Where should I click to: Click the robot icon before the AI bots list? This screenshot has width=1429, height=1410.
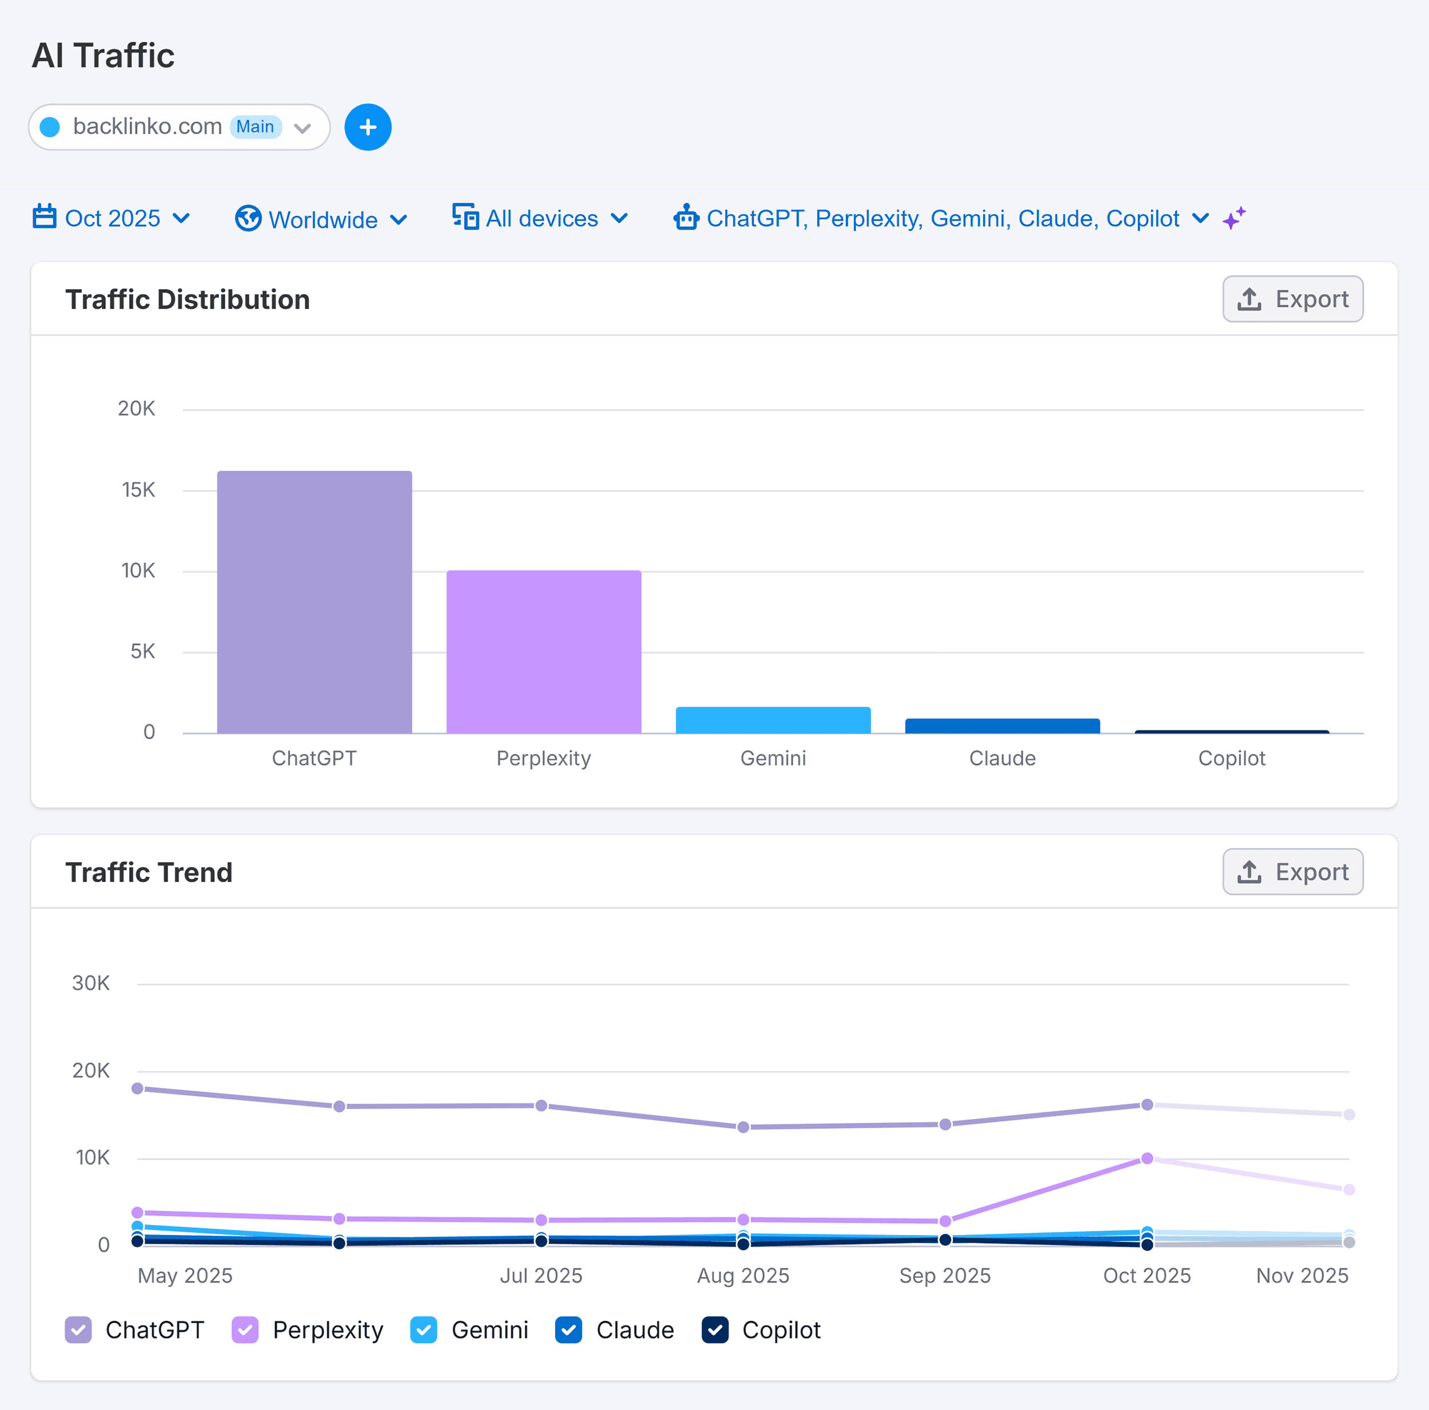tap(686, 218)
